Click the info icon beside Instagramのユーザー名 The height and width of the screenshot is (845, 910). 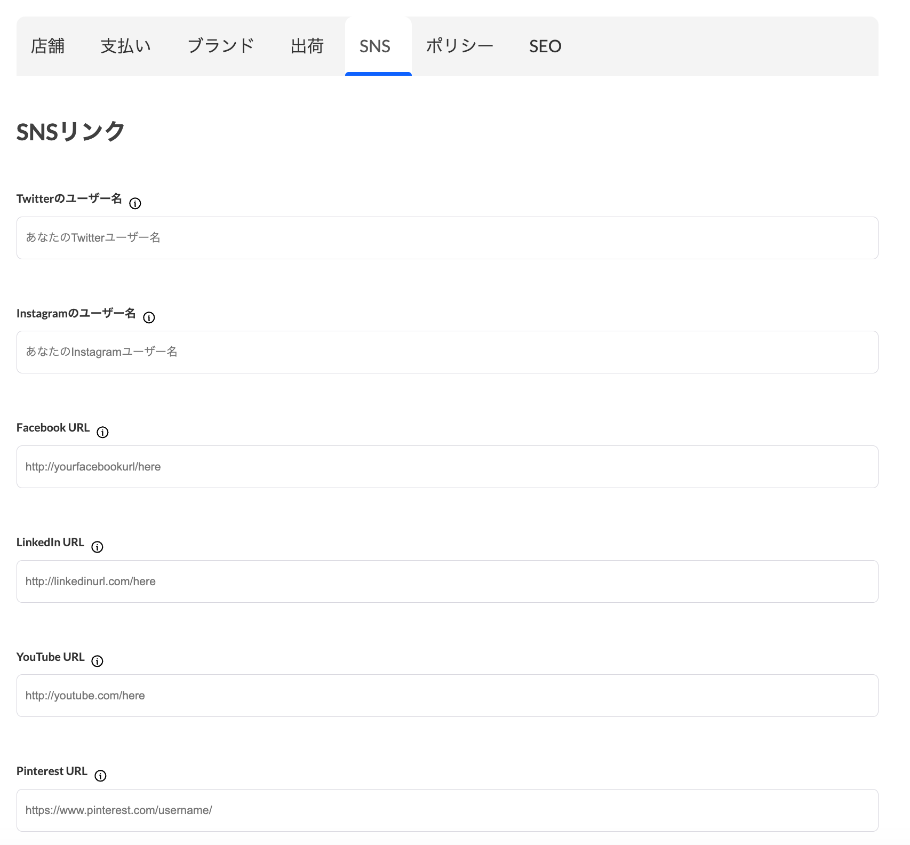(x=149, y=317)
